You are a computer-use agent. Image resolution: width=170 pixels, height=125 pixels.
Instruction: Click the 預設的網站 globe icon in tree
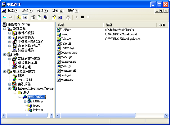[x=25, y=97]
